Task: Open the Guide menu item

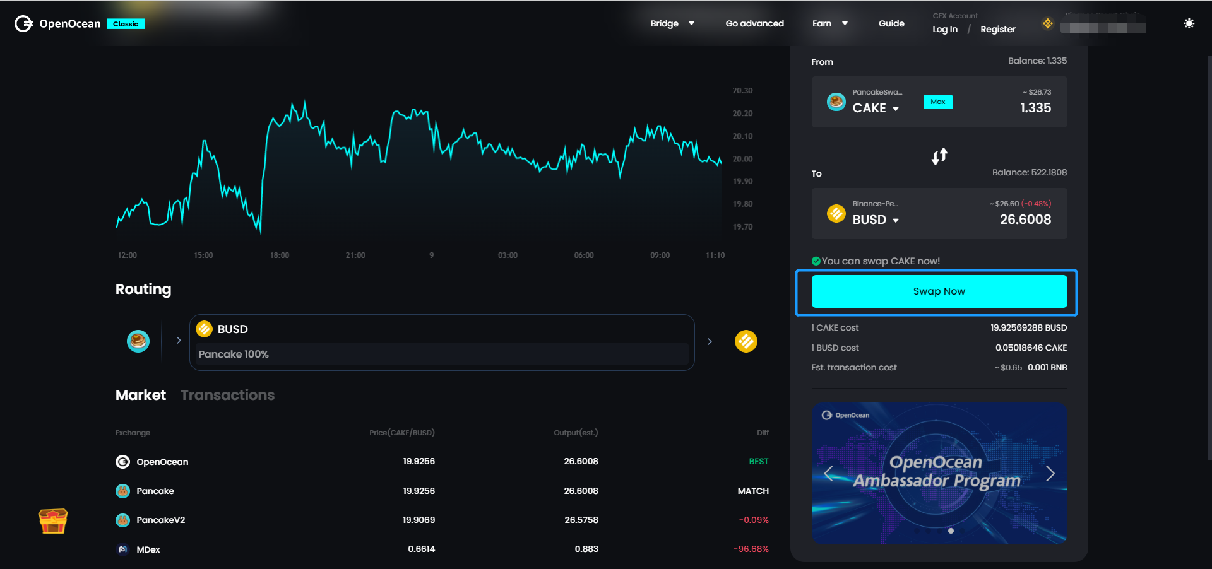Action: click(x=891, y=23)
